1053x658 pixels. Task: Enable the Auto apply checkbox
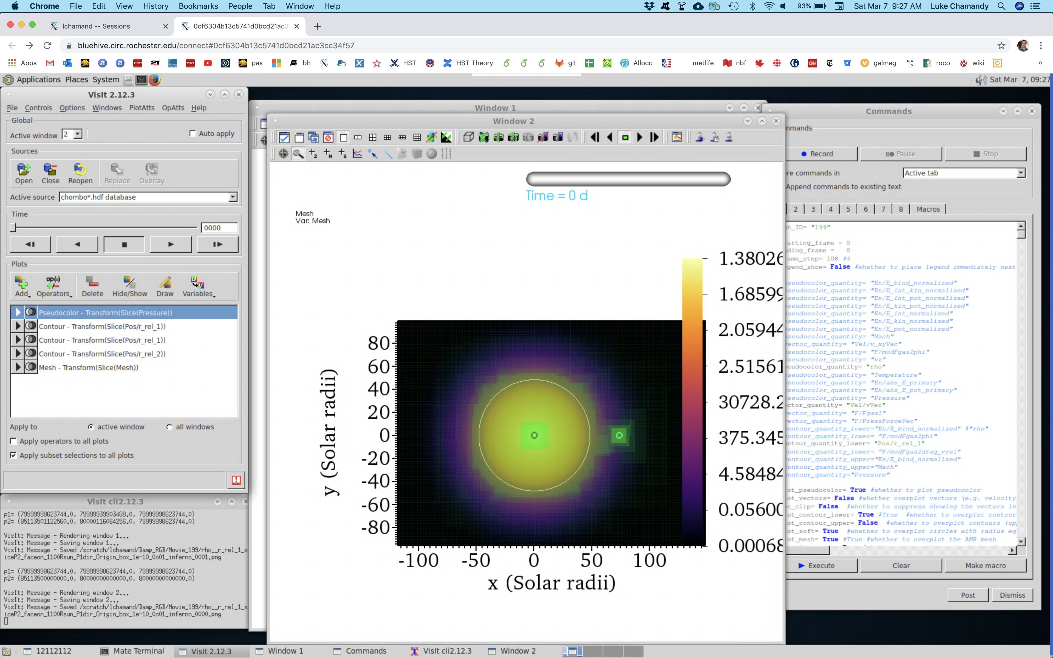192,134
